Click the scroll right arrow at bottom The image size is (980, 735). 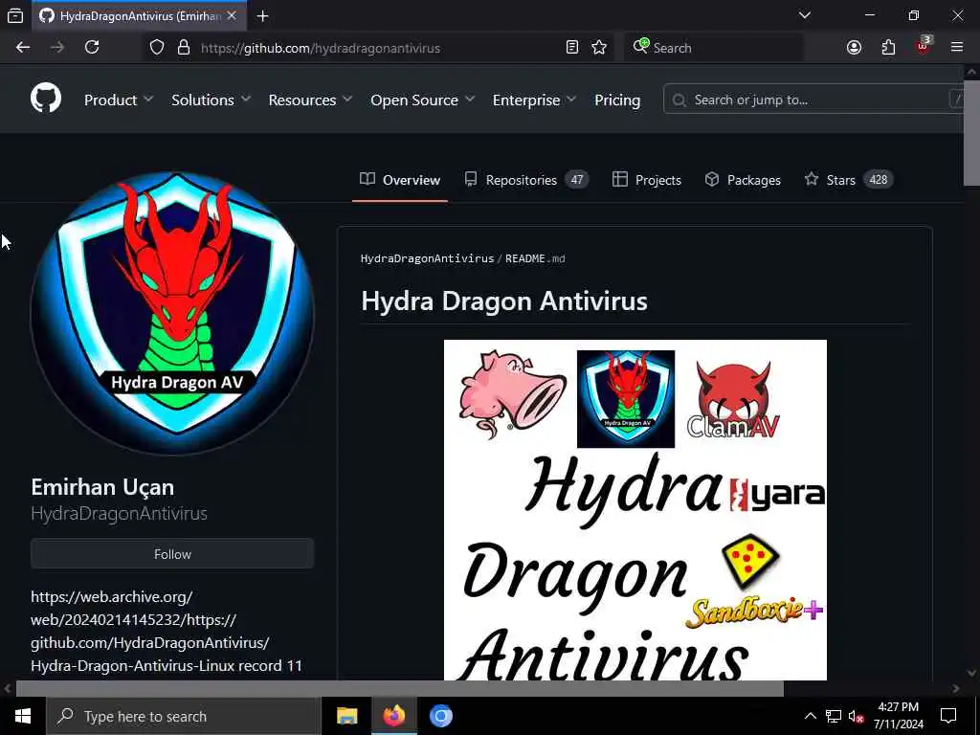coord(956,689)
